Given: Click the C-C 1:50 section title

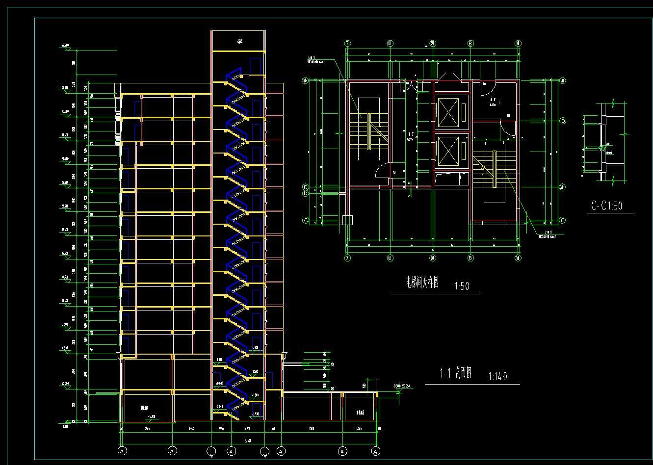Looking at the screenshot, I should click(x=606, y=206).
